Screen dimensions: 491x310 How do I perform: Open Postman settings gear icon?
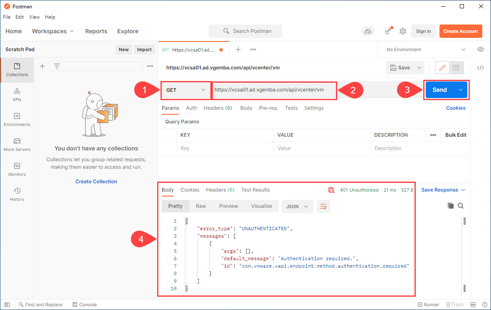[403, 31]
